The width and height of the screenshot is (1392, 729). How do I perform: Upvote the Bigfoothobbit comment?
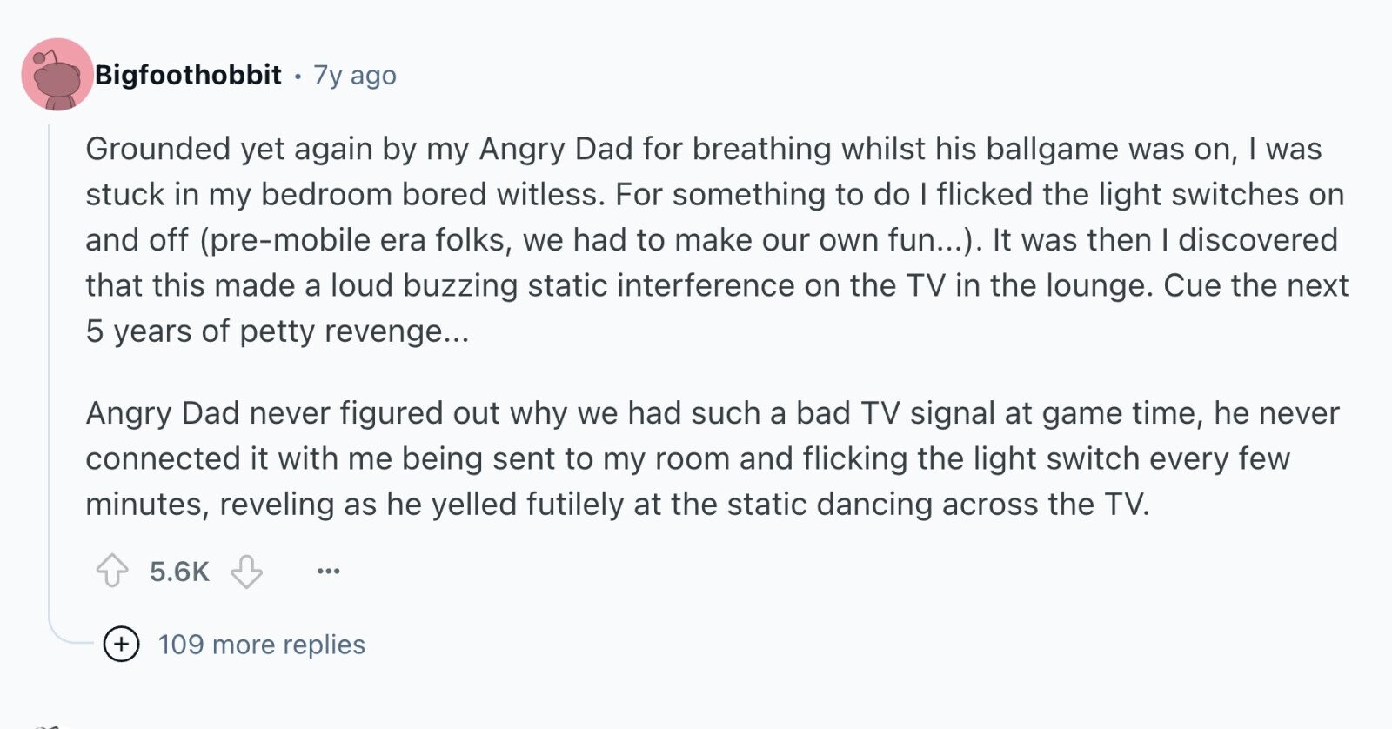(111, 572)
